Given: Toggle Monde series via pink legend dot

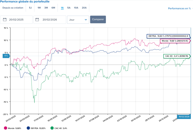Looking at the screenshot, I should (x=5, y=128).
